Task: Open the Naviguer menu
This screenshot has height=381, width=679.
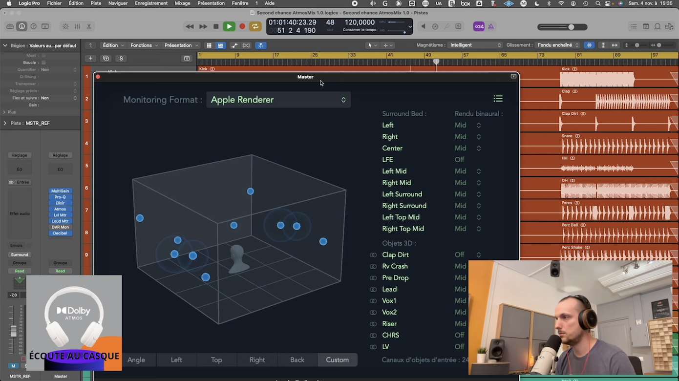Action: coord(118,3)
